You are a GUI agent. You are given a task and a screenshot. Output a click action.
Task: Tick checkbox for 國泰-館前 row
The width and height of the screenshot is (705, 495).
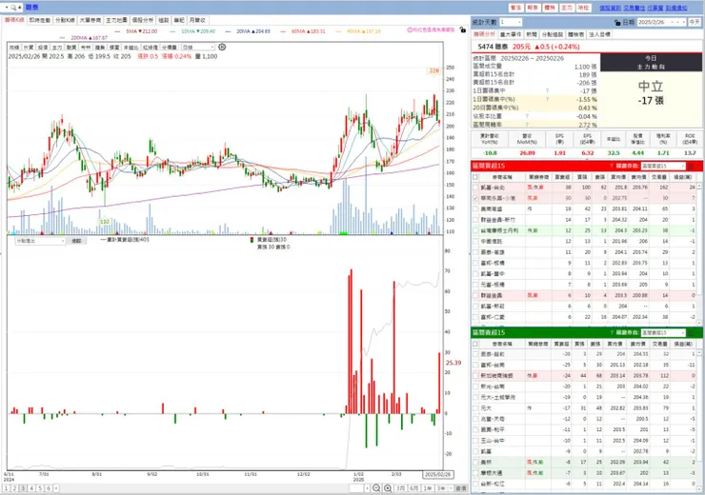pos(475,354)
